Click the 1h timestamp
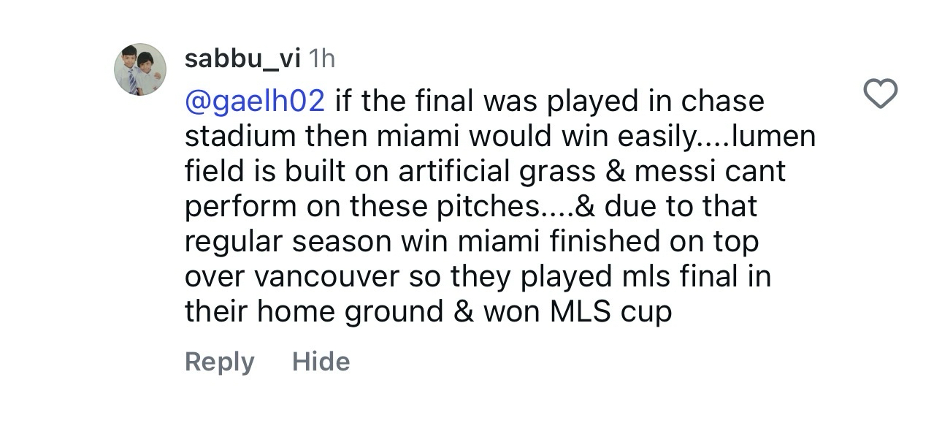 tap(322, 58)
